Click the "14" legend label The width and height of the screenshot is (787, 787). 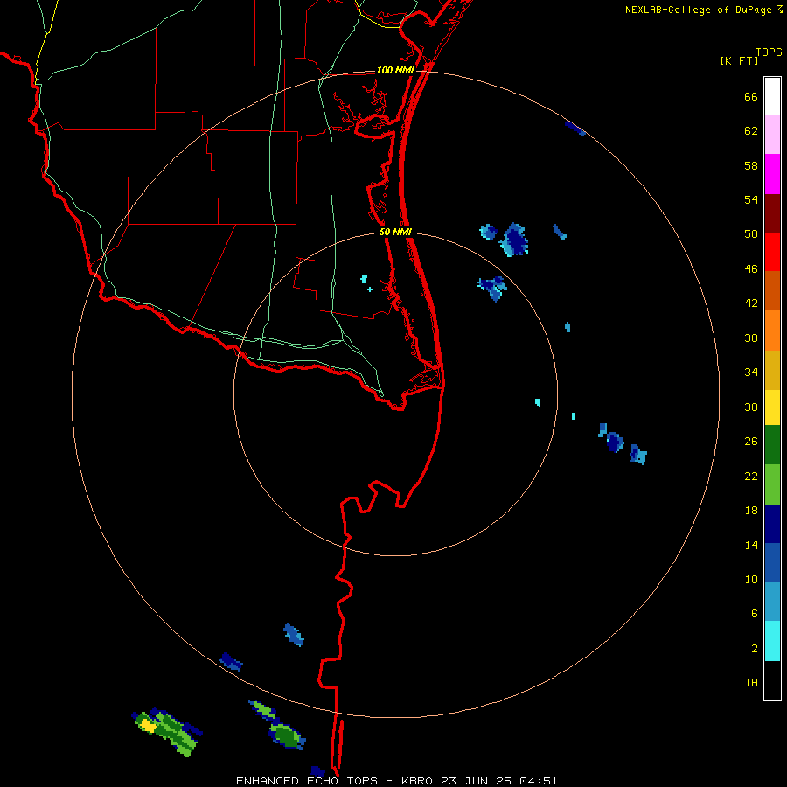click(751, 545)
